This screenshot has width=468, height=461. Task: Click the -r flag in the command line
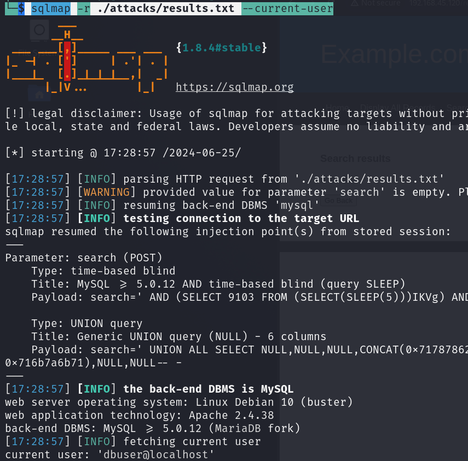click(84, 8)
